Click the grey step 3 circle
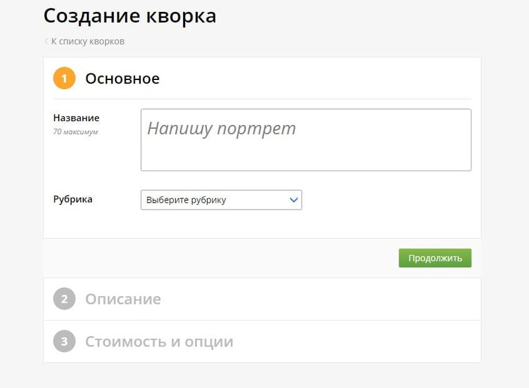The width and height of the screenshot is (529, 388). (x=64, y=342)
